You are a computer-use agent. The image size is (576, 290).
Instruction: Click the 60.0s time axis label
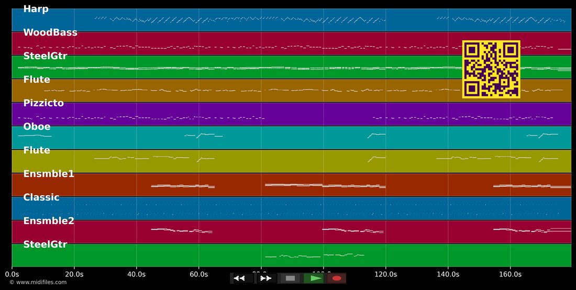point(199,274)
